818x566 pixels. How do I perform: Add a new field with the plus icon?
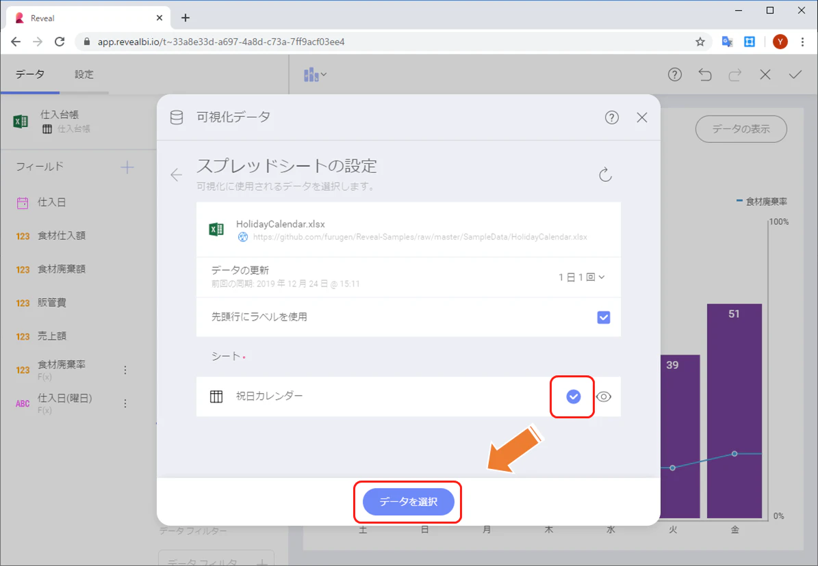(127, 167)
